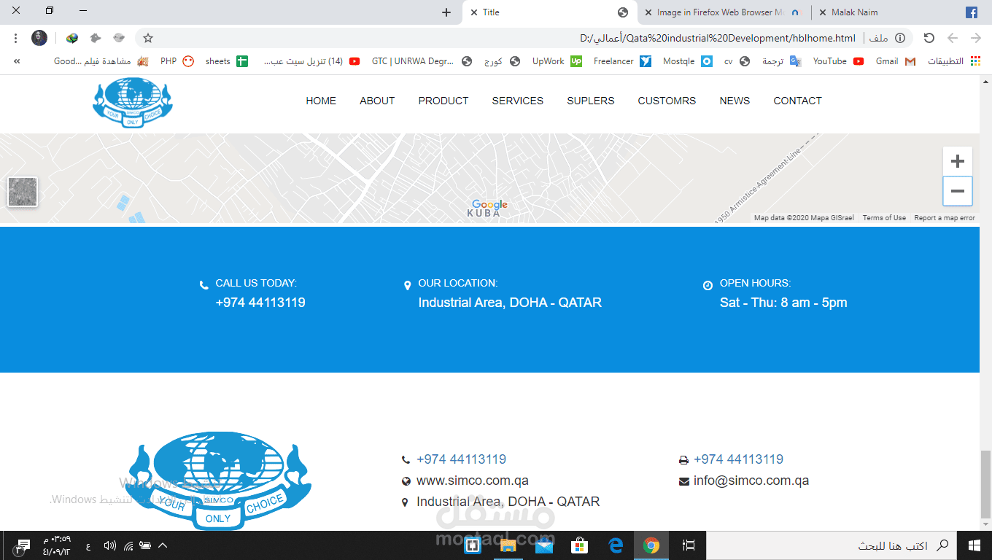Open Task View on the taskbar
992x560 pixels.
(688, 545)
